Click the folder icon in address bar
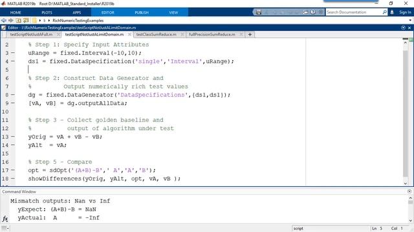 coord(34,20)
